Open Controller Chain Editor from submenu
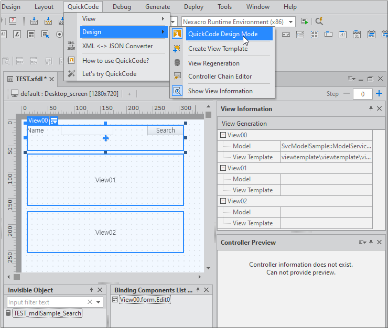388x328 pixels. tap(220, 76)
